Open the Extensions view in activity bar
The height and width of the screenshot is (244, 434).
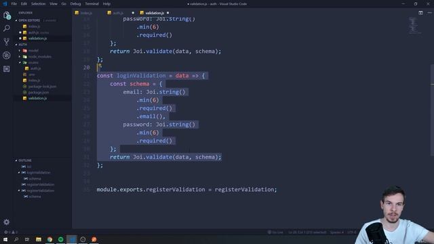pos(7,69)
